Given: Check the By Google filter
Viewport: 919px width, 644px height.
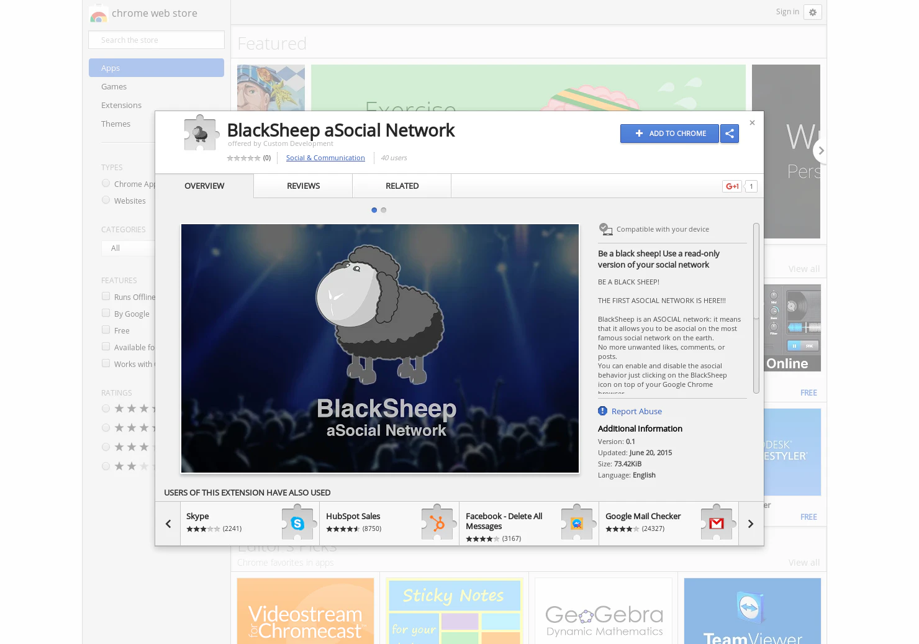Looking at the screenshot, I should (106, 313).
